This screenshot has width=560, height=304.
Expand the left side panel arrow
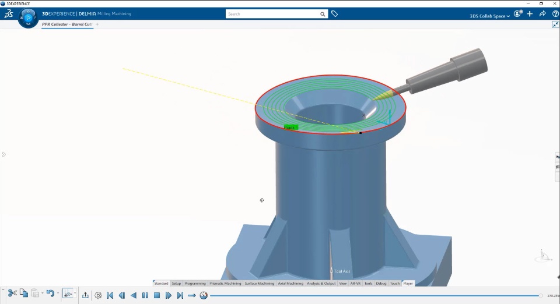3,154
